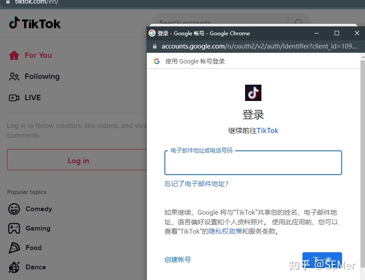Click the Following people icon
This screenshot has width=365, height=280.
(14, 77)
